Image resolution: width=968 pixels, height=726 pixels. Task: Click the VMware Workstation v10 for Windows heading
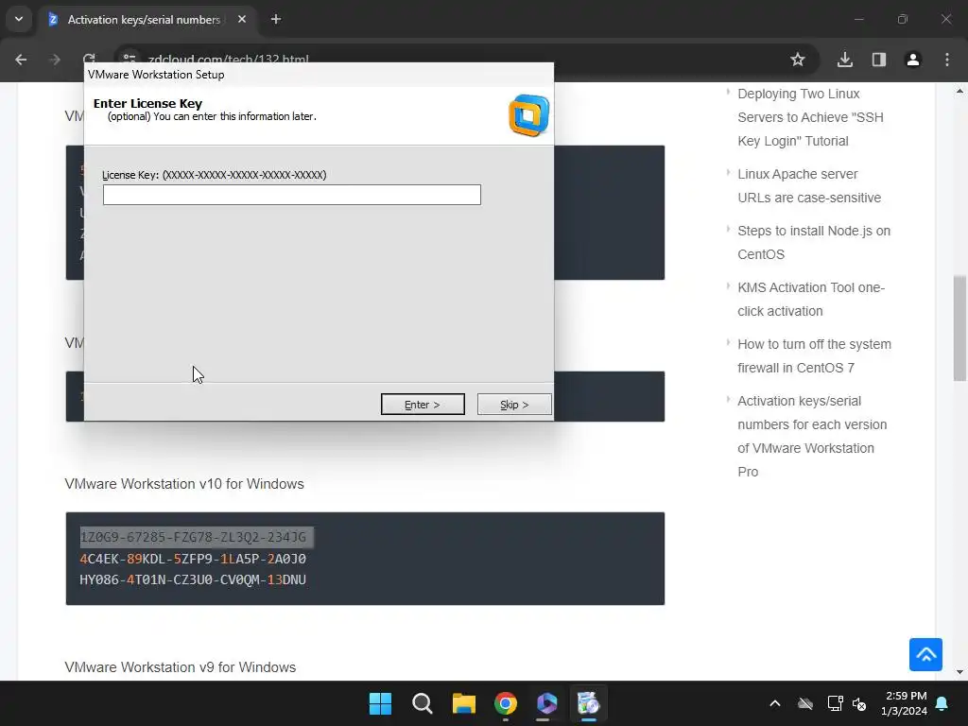pos(184,483)
